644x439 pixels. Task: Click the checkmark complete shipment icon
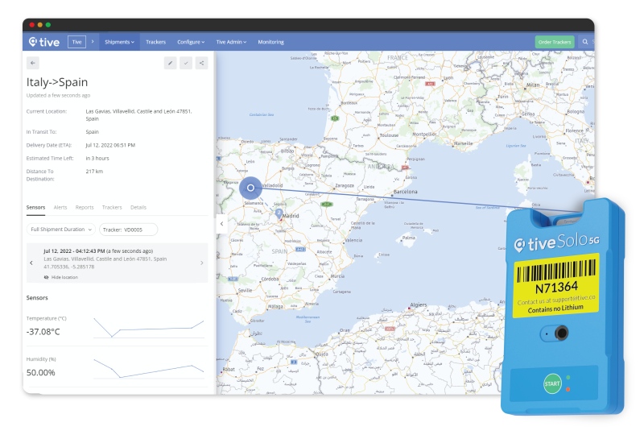186,63
